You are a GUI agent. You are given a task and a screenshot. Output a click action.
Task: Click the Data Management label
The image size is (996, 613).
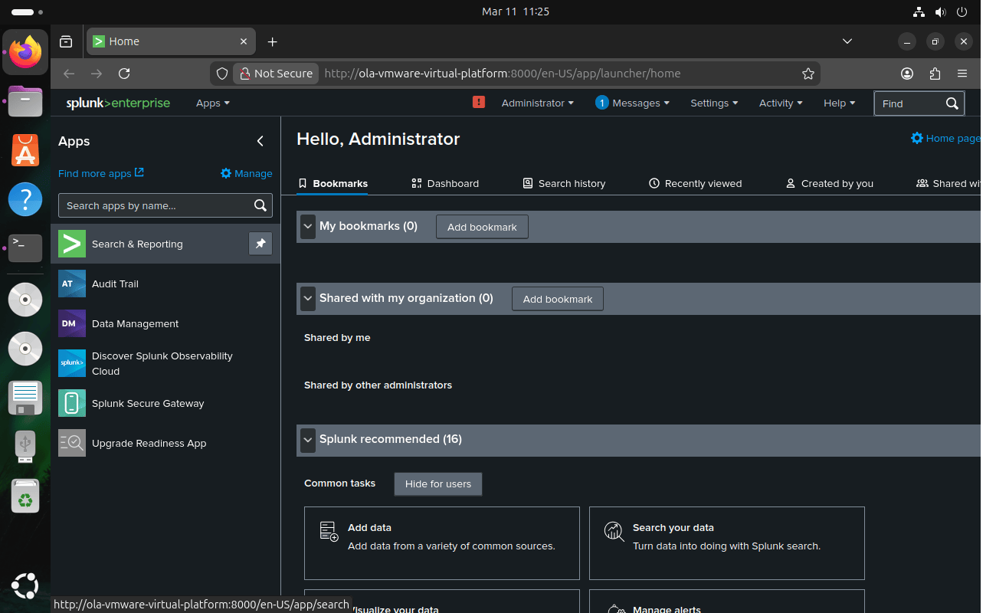click(x=136, y=323)
